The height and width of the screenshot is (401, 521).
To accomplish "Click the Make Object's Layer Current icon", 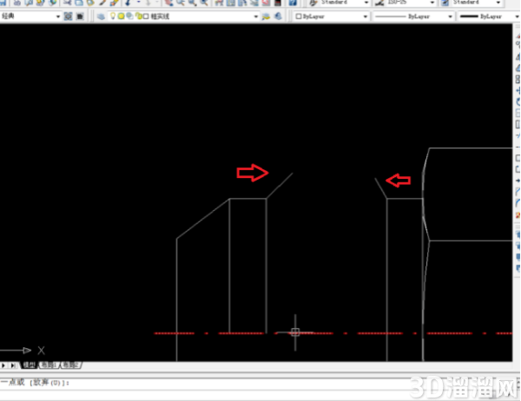I will coord(266,16).
